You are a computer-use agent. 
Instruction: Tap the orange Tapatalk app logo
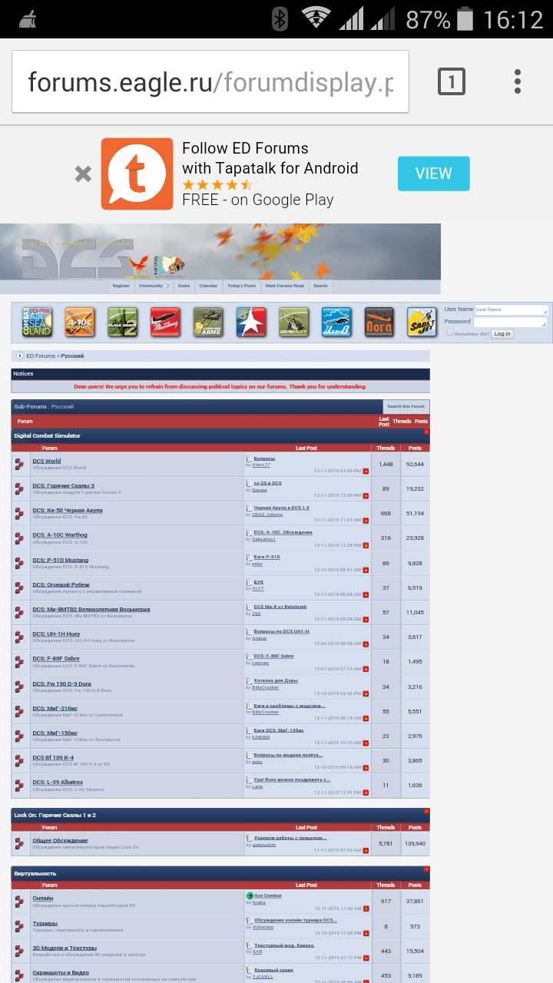pos(137,174)
